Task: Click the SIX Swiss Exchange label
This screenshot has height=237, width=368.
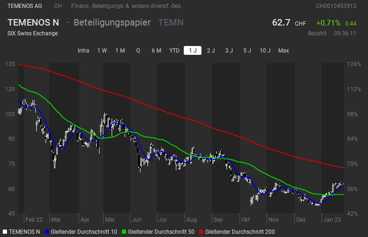Action: tap(33, 33)
